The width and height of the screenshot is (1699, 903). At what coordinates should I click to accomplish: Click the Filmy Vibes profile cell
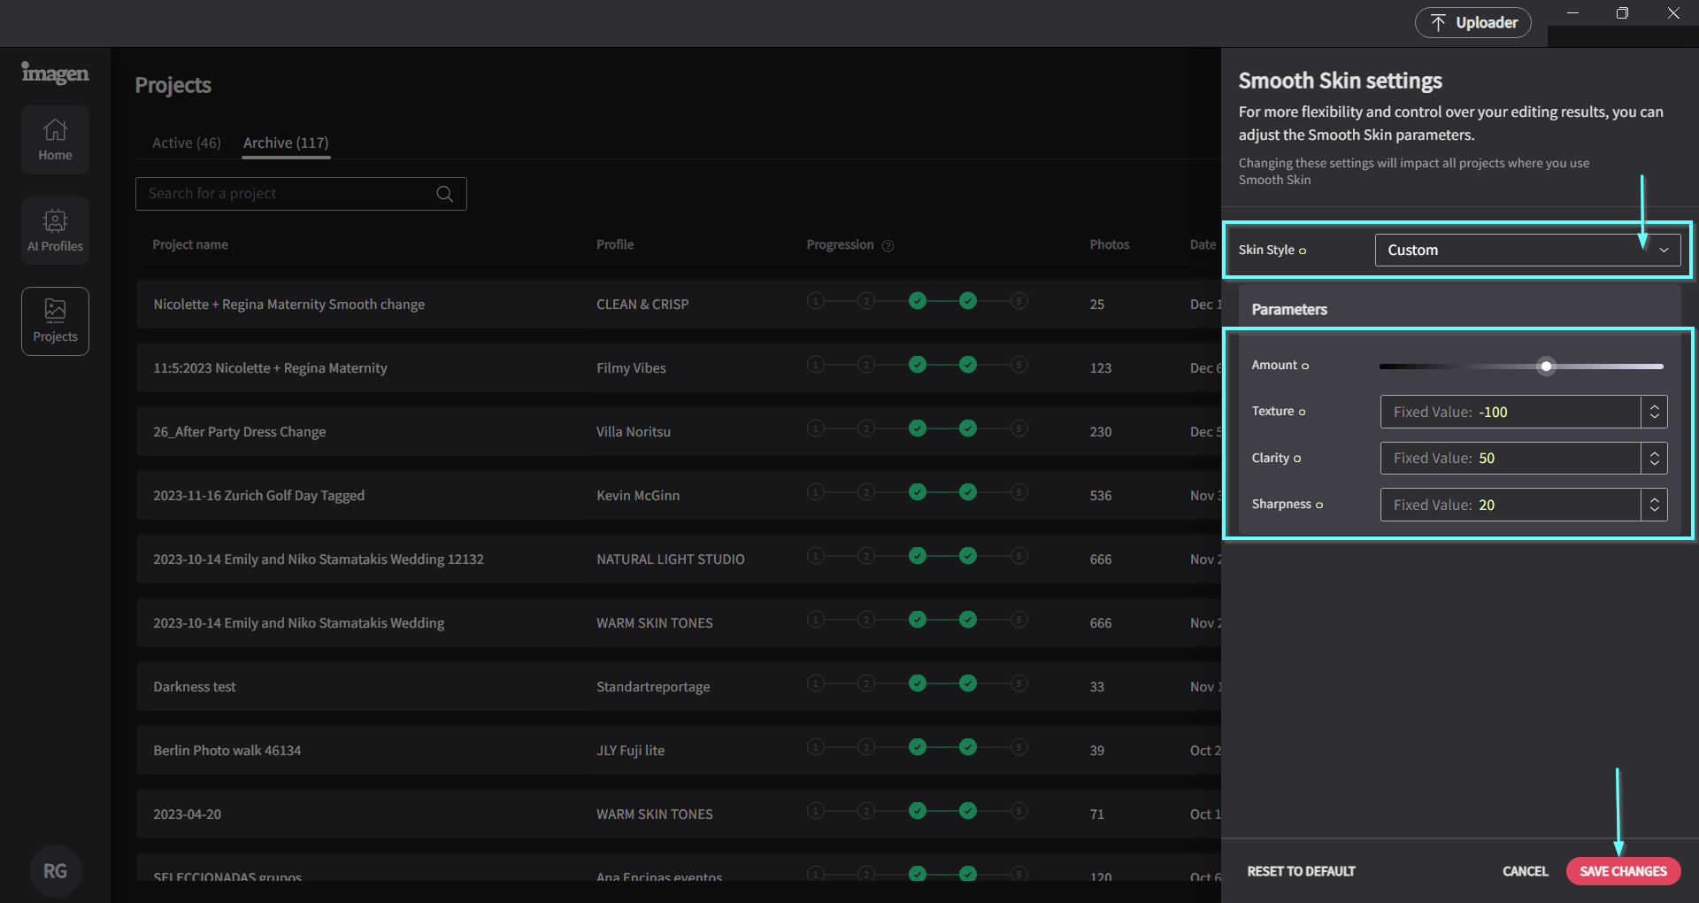pyautogui.click(x=631, y=368)
